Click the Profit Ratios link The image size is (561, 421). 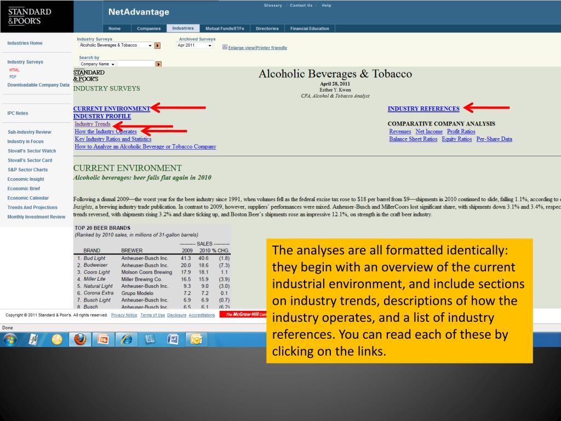click(x=461, y=132)
